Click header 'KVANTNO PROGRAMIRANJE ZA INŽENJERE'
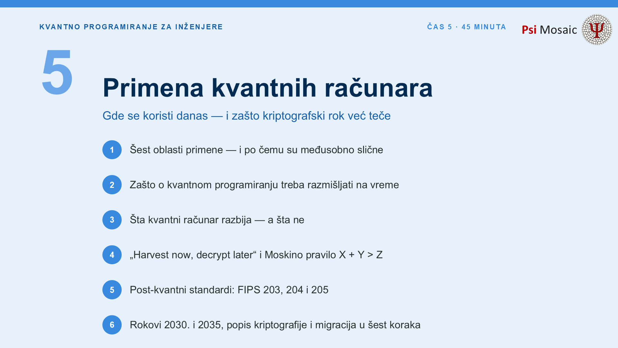This screenshot has width=618, height=348. pos(131,27)
